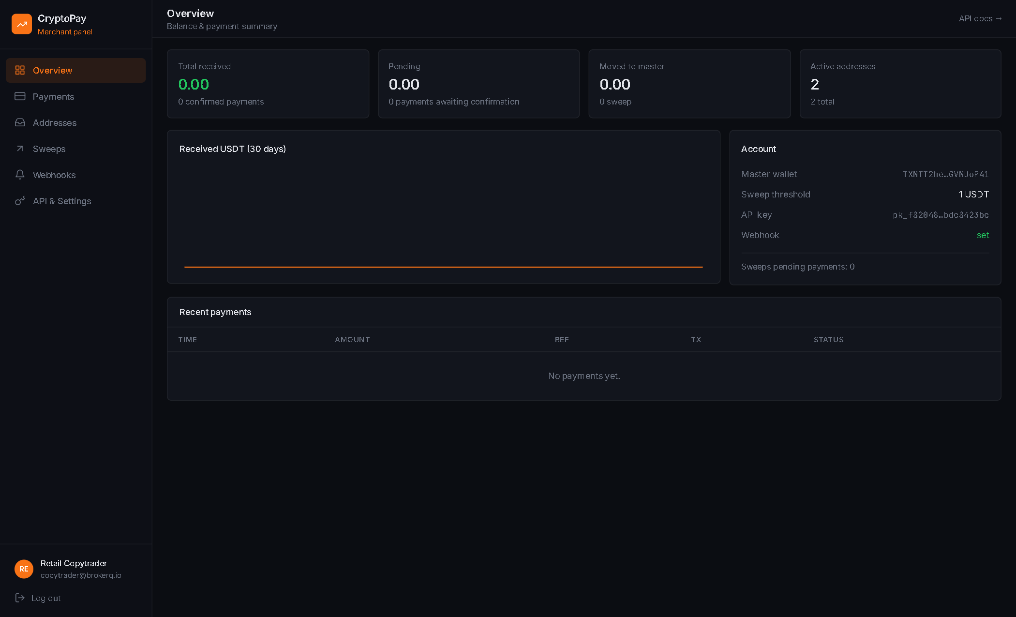1016x617 pixels.
Task: Click the TIME column header
Action: point(188,340)
